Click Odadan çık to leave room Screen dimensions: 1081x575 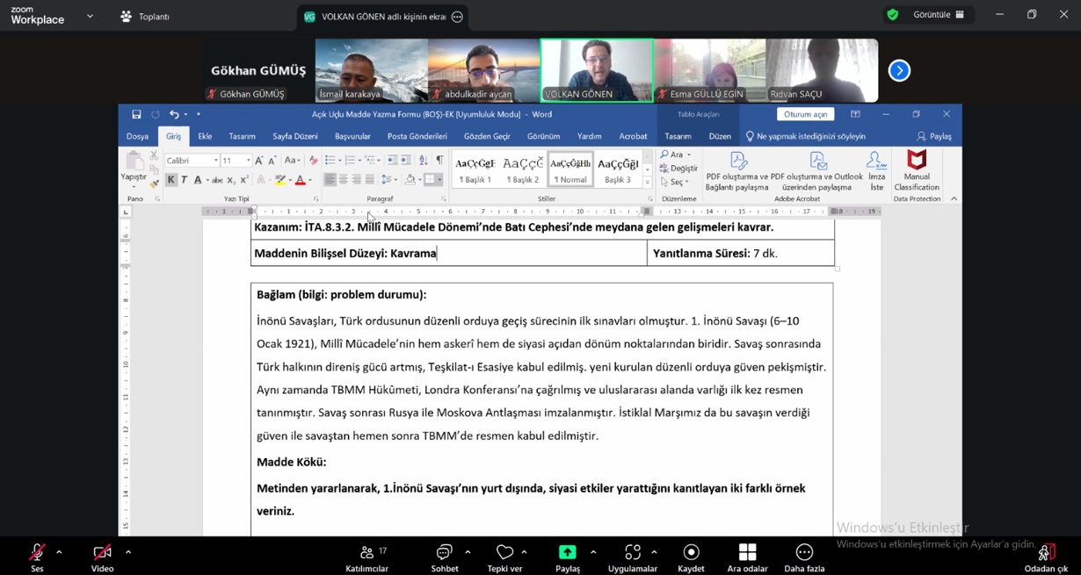coord(1045,558)
